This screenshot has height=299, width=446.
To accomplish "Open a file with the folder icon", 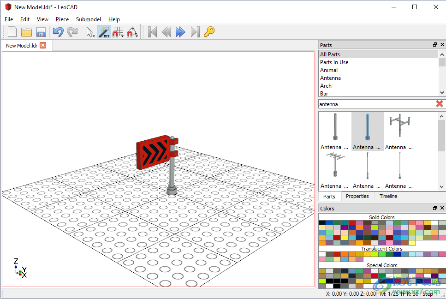I will (x=27, y=32).
